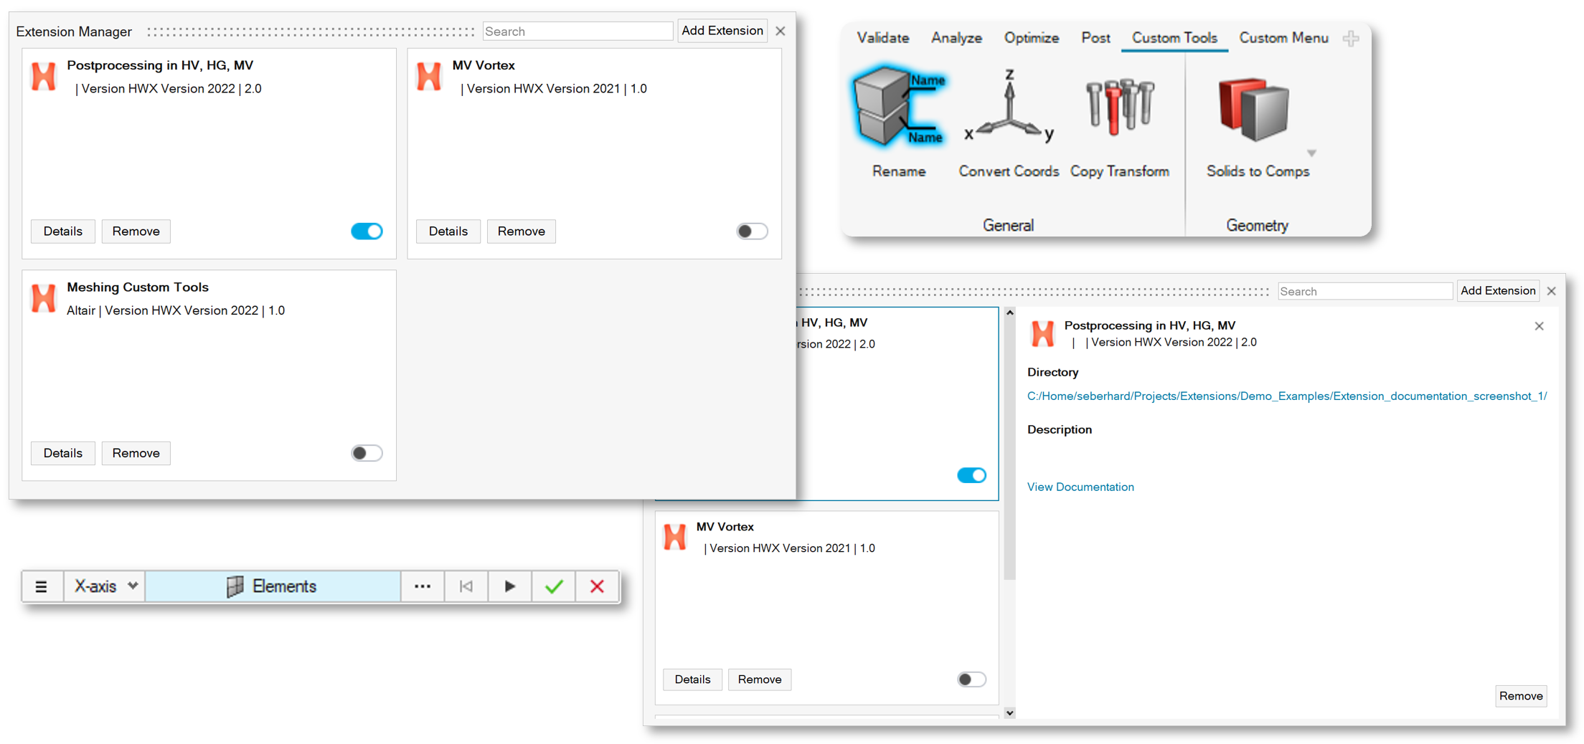Switch to the Analyze tab
Image resolution: width=1584 pixels, height=744 pixels.
point(956,38)
